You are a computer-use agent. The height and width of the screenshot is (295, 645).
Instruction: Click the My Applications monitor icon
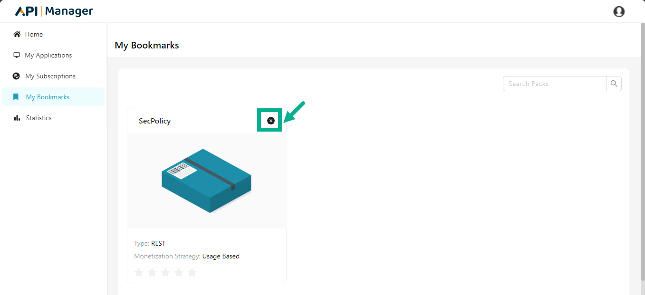pos(17,55)
